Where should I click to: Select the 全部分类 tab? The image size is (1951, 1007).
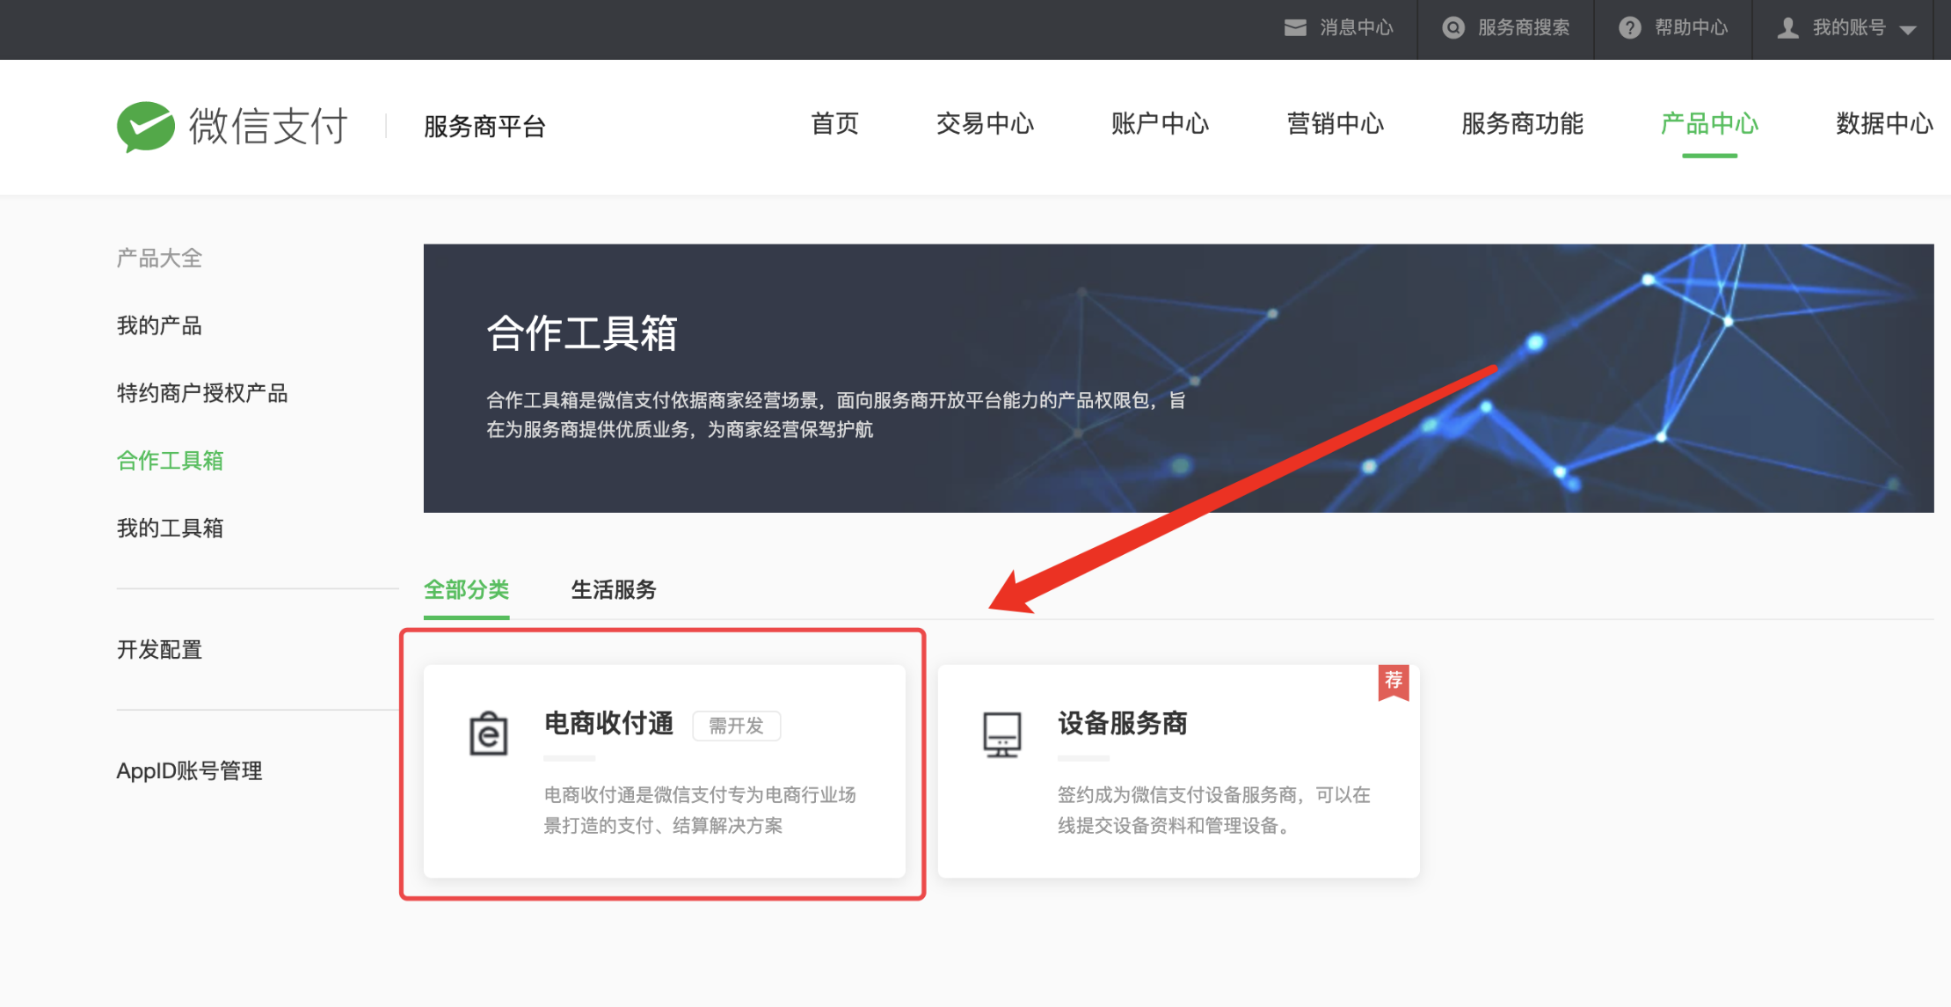pos(466,589)
